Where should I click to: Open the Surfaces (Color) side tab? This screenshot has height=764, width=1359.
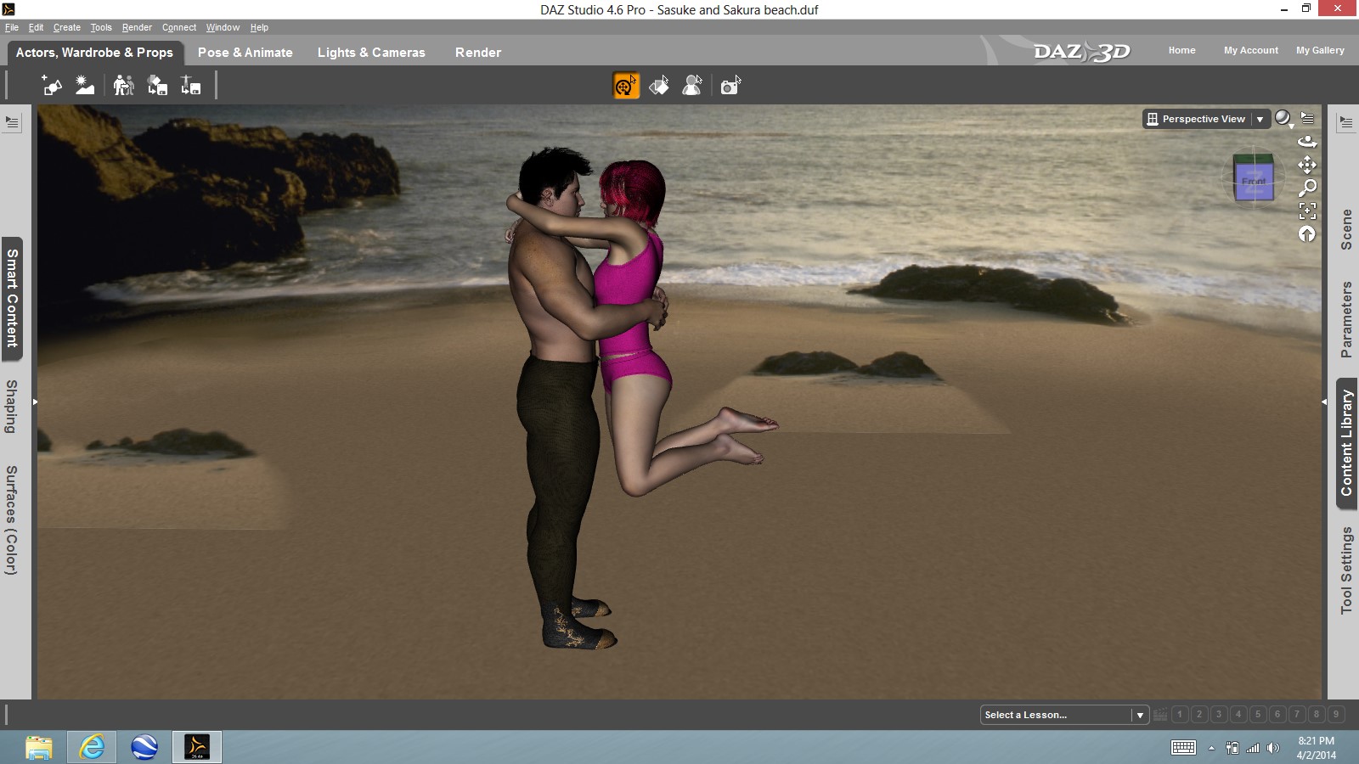click(11, 520)
